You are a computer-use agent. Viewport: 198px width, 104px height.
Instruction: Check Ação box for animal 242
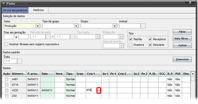7,96
